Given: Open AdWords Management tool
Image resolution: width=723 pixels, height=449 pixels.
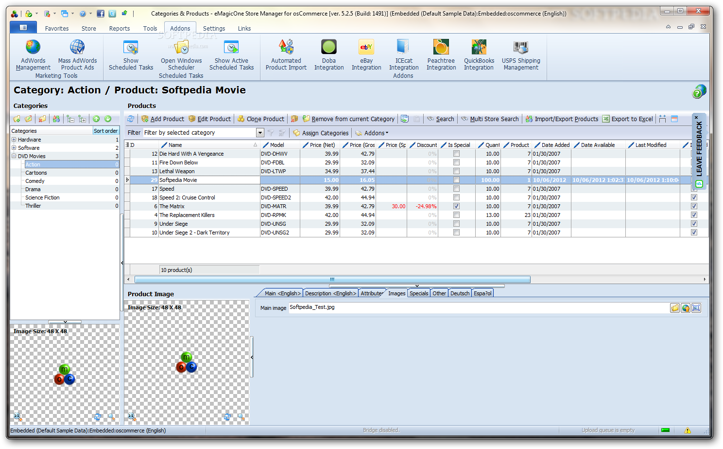Looking at the screenshot, I should click(33, 55).
